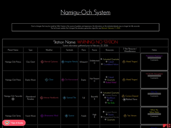Select the Namigu-Och Primus planet name

[13, 62]
